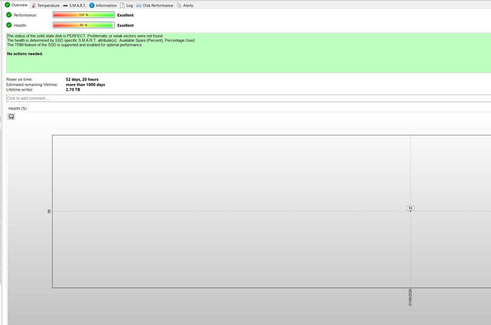491x325 pixels.
Task: Select the Health (%) graph tab
Action: tap(18, 108)
